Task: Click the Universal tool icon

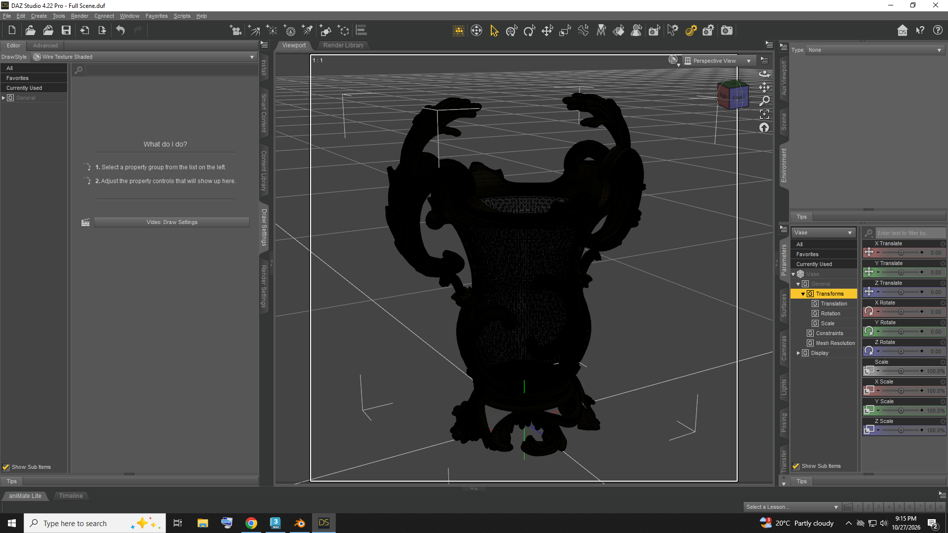Action: (512, 31)
